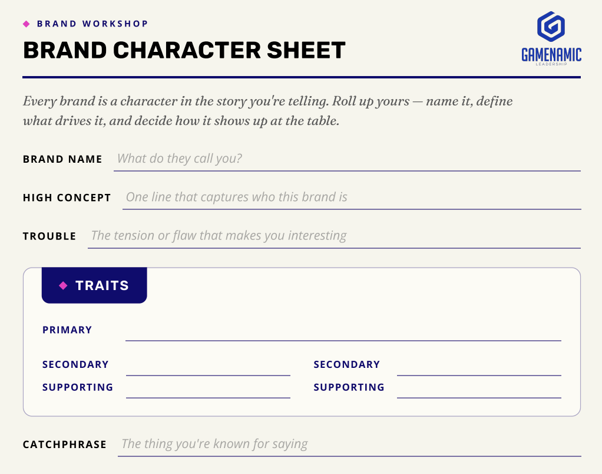Click the Brand Name label
The height and width of the screenshot is (474, 602).
62,159
